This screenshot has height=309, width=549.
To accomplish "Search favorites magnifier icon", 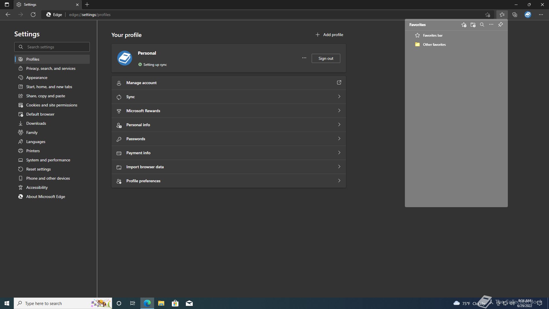I will click(482, 25).
